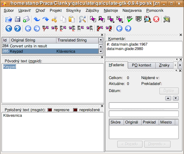Click the Paste clipboard icon
Image resolution: width=184 pixels, height=154 pixels.
(x=72, y=20)
